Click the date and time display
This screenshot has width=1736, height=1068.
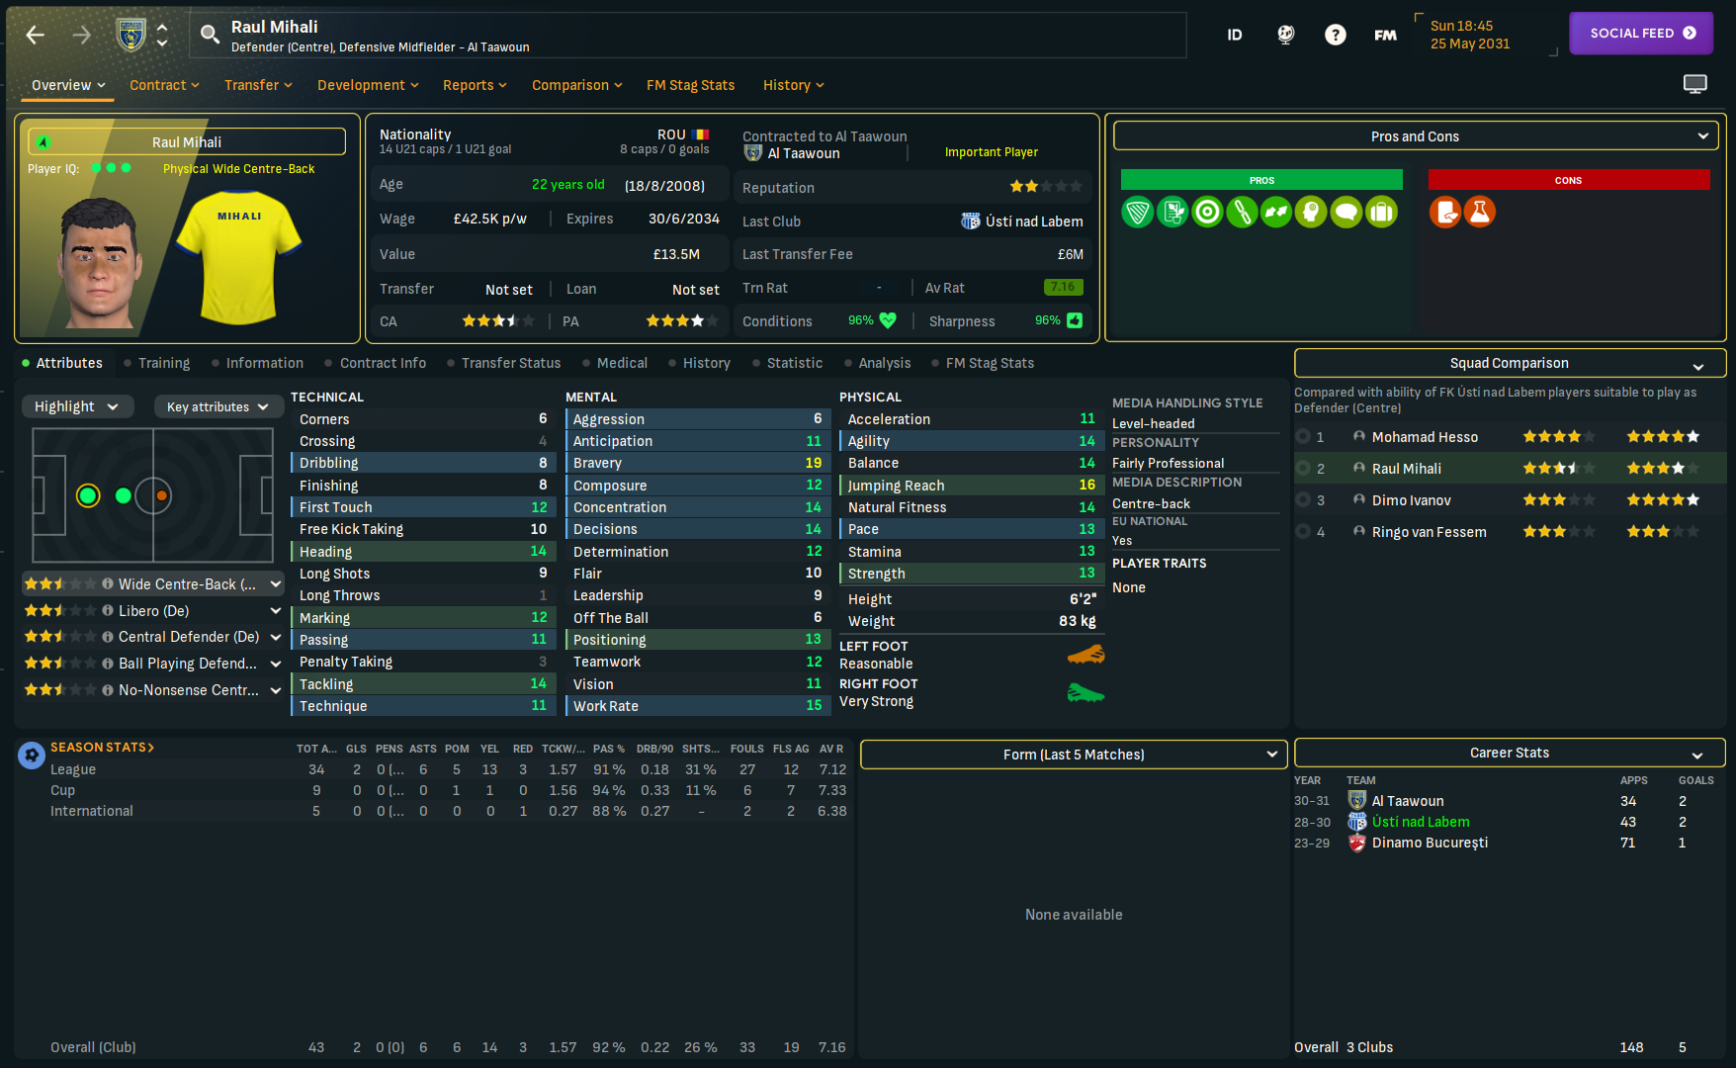[1470, 35]
